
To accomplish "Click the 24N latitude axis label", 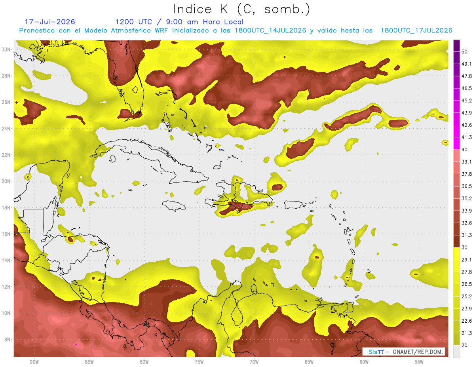I will (6, 129).
